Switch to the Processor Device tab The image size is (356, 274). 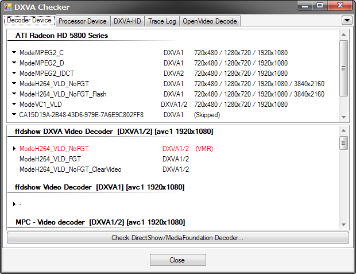pos(83,21)
